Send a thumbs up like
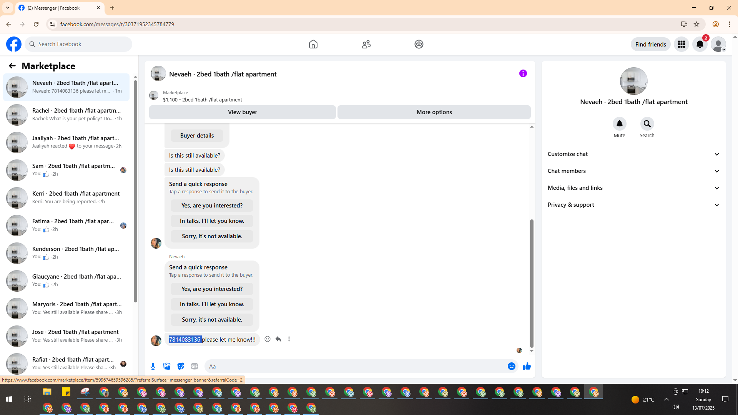Viewport: 738px width, 415px height. (x=527, y=366)
